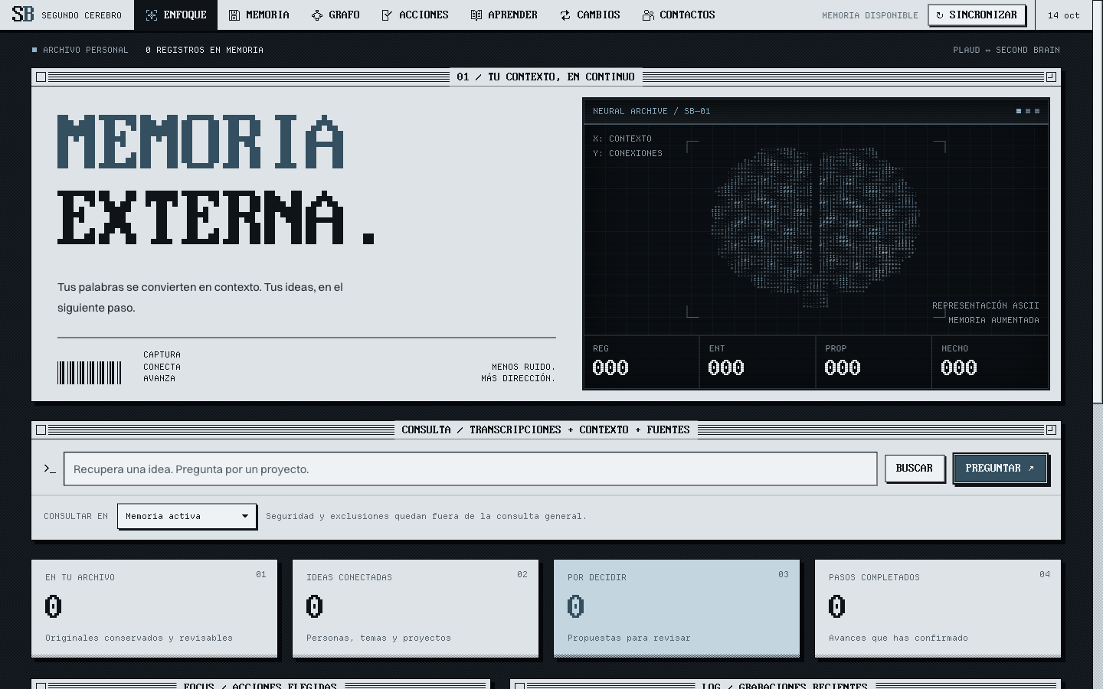
Task: Click the Memoria disponible status text
Action: point(870,15)
